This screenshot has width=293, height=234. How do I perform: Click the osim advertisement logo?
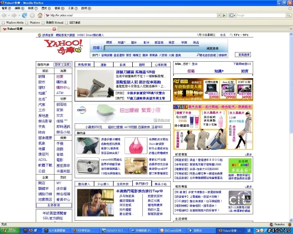tap(81, 110)
